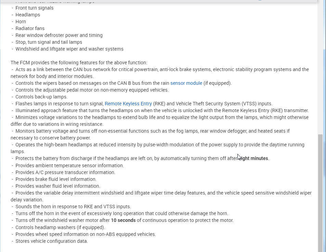The image size is (326, 252).
Task: Click "Provides brake fluid level information" line
Action: (56, 179)
